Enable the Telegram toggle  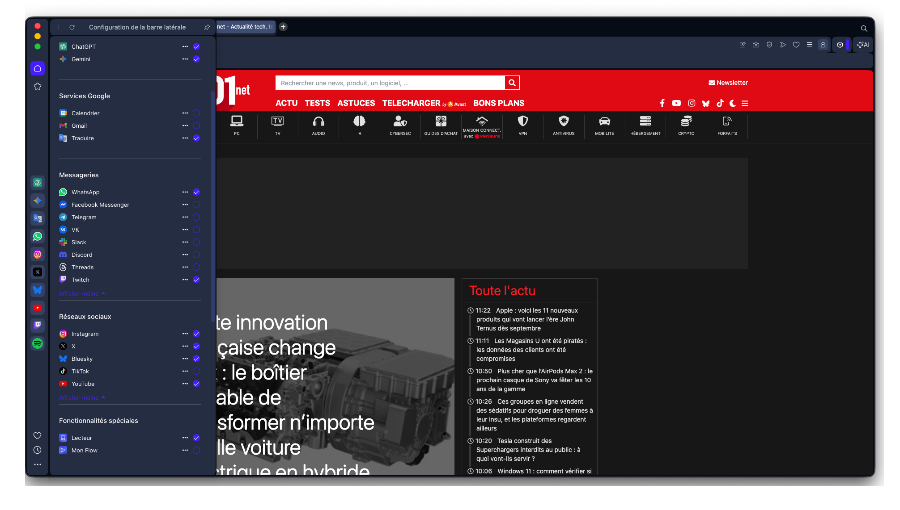196,217
